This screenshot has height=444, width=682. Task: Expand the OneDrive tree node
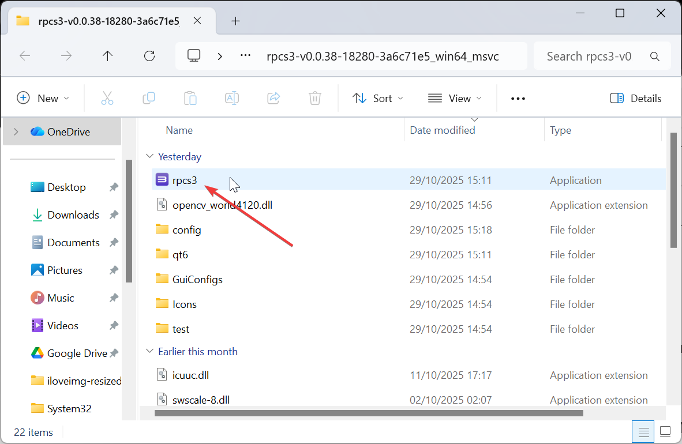tap(16, 132)
